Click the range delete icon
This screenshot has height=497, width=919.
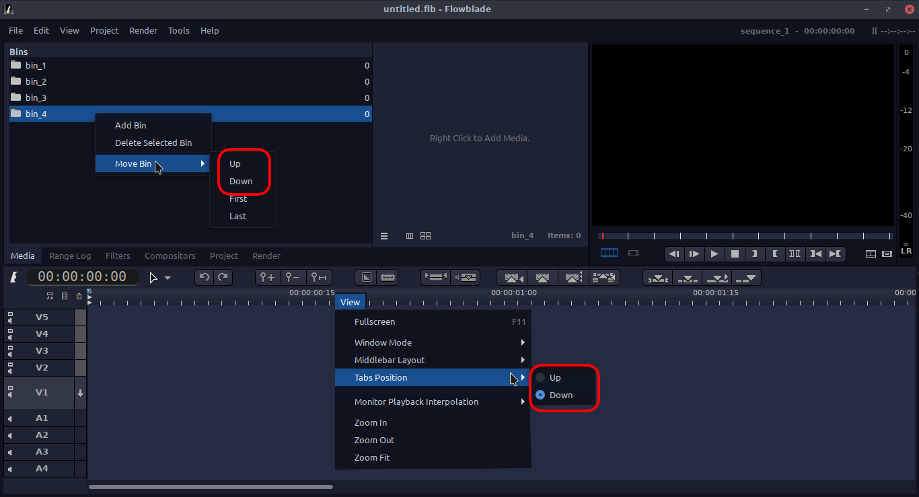coord(604,277)
